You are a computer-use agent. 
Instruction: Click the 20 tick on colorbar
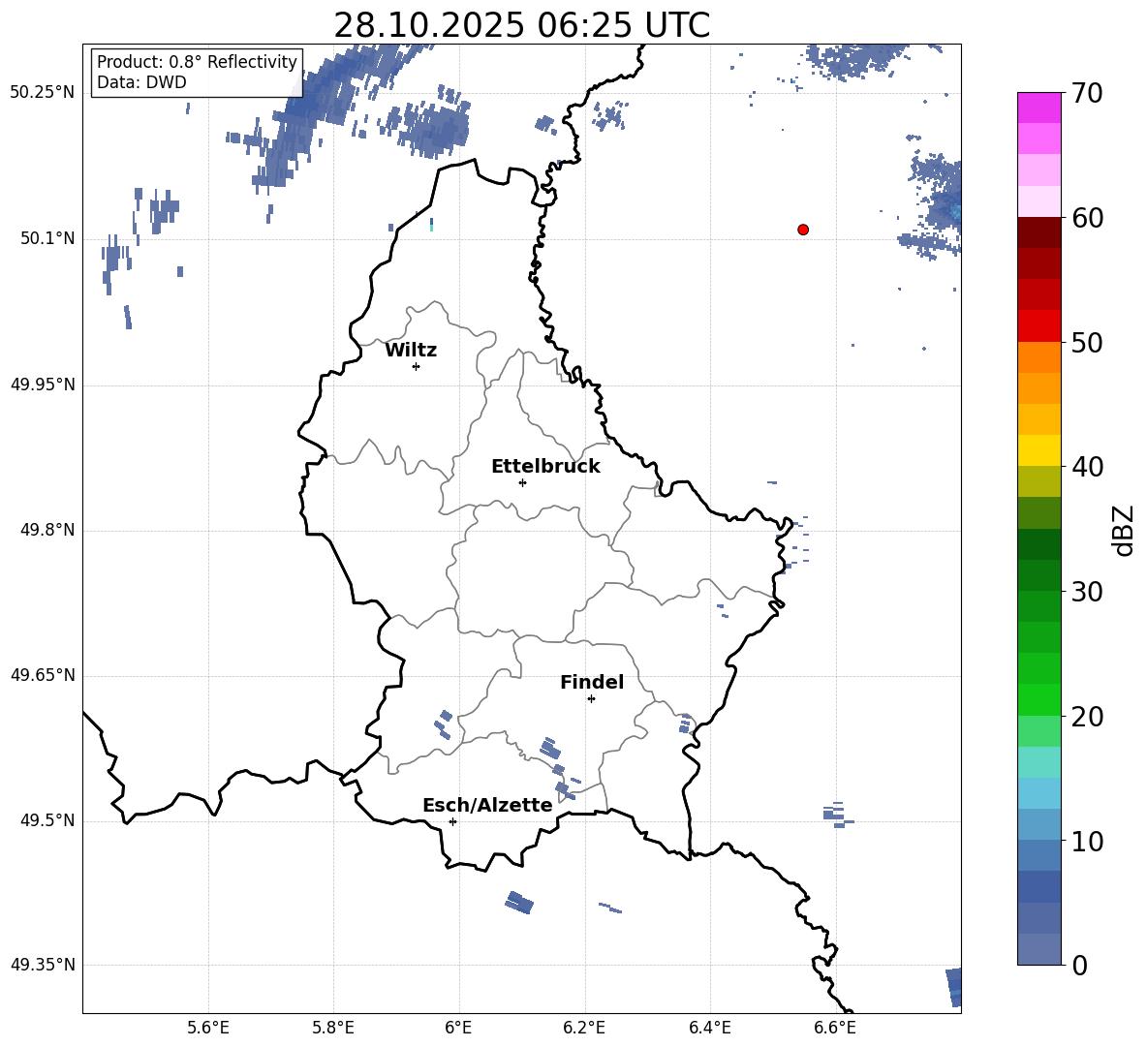(1087, 717)
